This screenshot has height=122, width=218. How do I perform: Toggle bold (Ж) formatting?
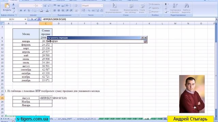[21, 11]
